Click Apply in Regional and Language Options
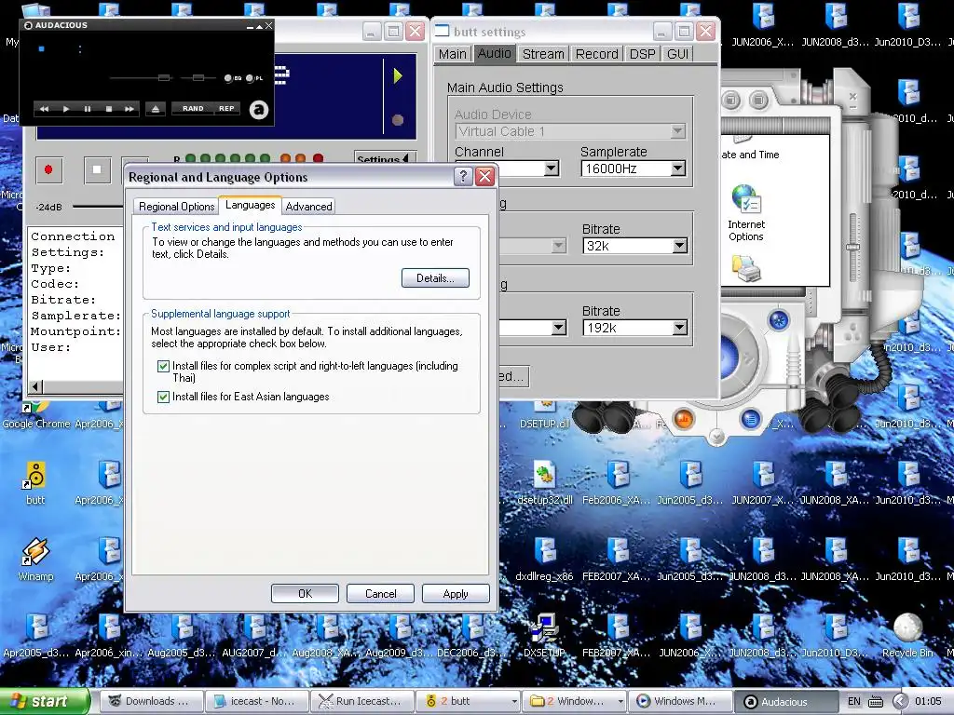Screen dimensions: 954x715 click(456, 593)
